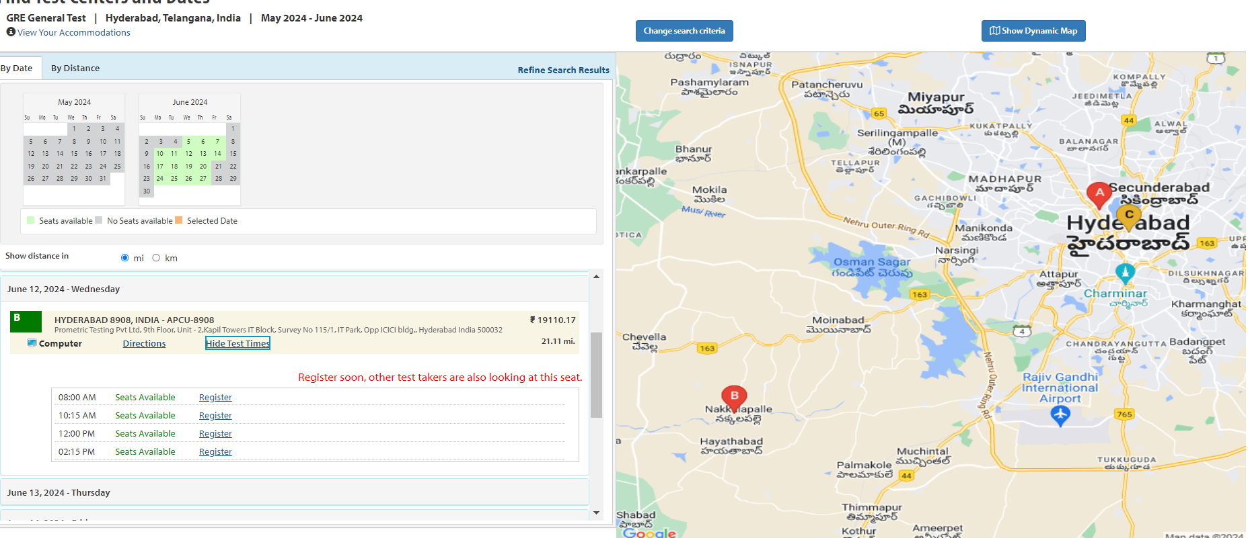
Task: Select the km distance radio button
Action: (156, 258)
